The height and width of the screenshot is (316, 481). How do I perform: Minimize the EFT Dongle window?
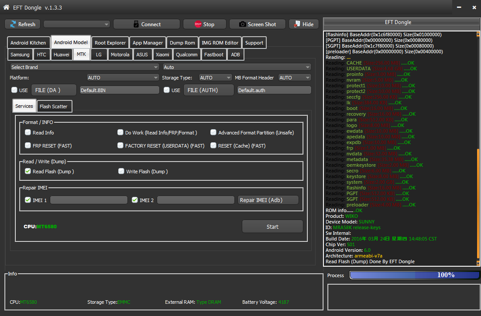pyautogui.click(x=459, y=7)
